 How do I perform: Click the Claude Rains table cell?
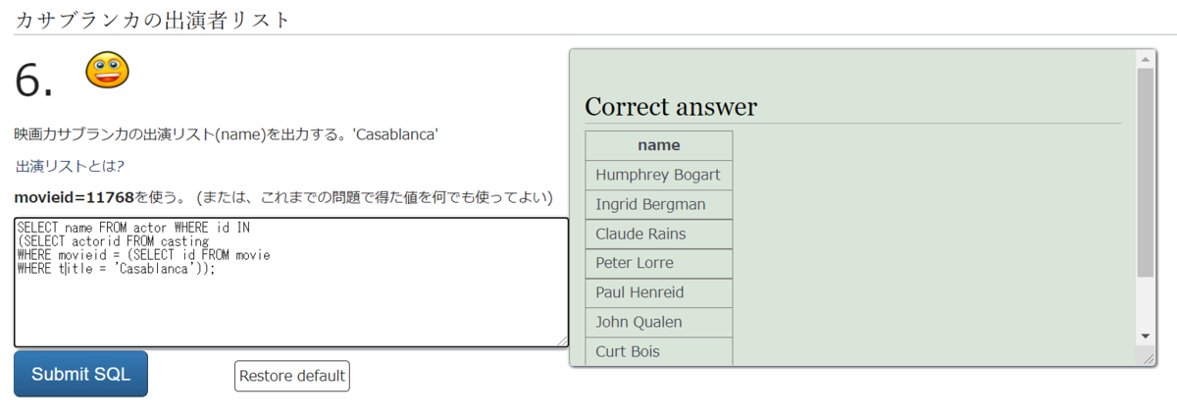pos(658,234)
